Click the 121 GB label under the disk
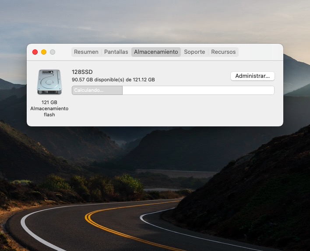 pos(49,102)
